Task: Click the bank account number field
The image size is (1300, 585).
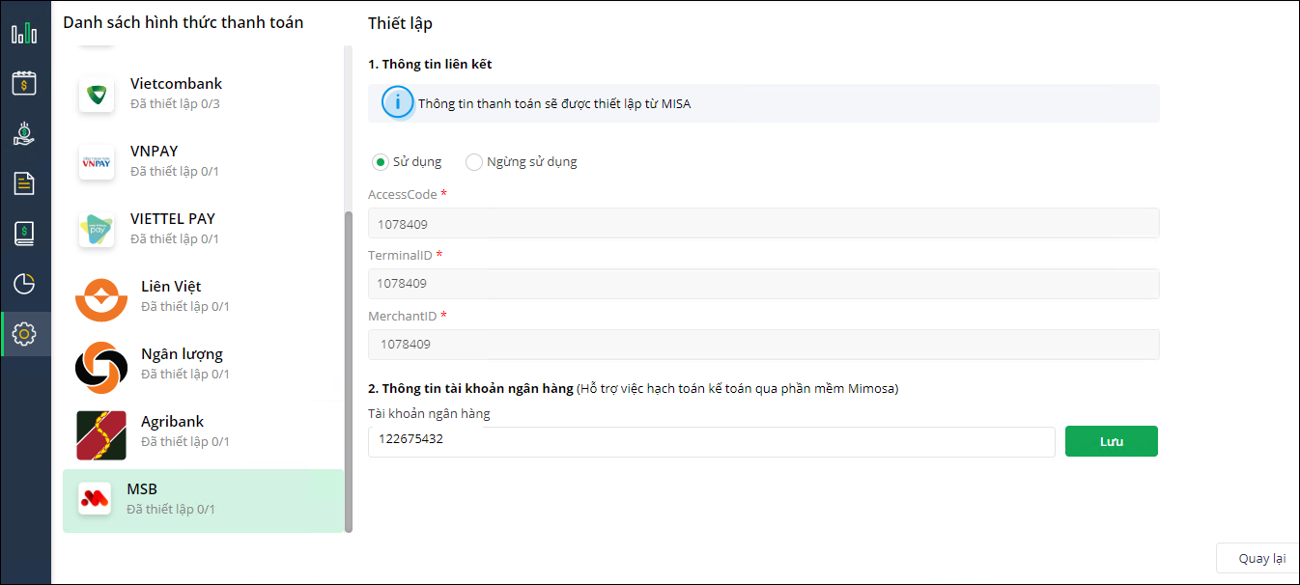Action: [711, 441]
